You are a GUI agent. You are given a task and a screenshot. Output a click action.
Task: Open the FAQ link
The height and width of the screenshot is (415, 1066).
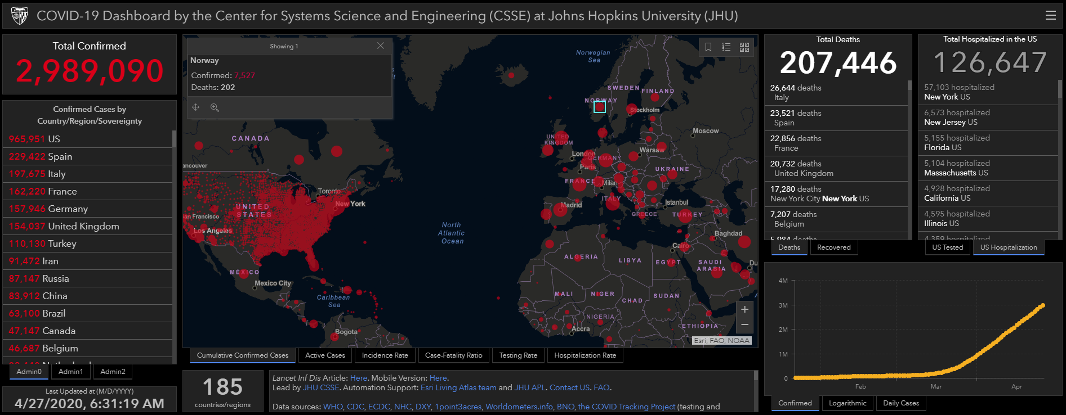601,387
